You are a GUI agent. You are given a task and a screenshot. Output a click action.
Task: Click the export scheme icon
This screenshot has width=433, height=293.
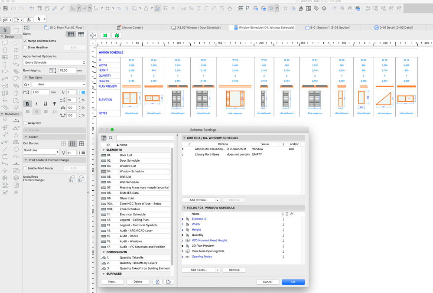coord(169,282)
